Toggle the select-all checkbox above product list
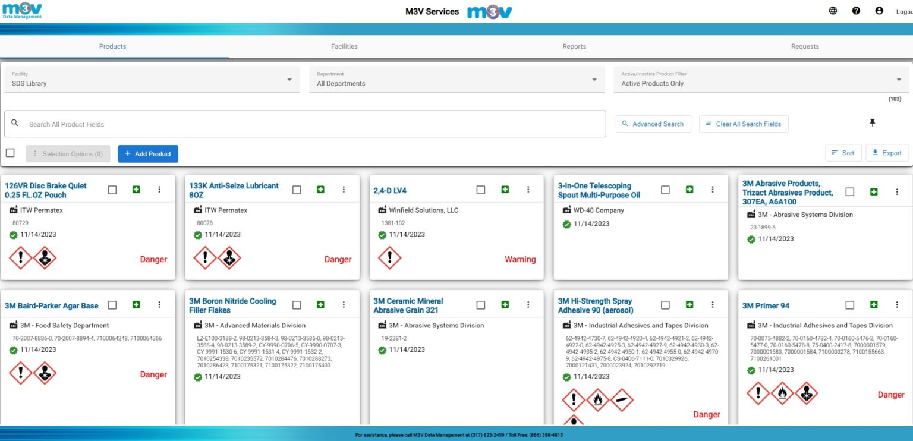 click(x=10, y=152)
